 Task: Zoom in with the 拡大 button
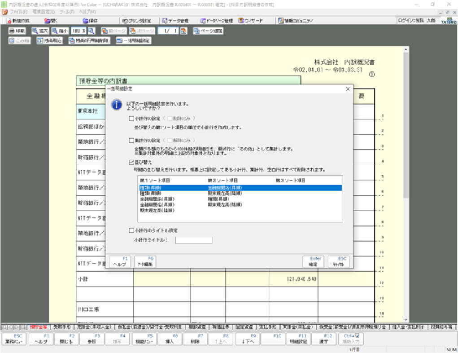40,31
